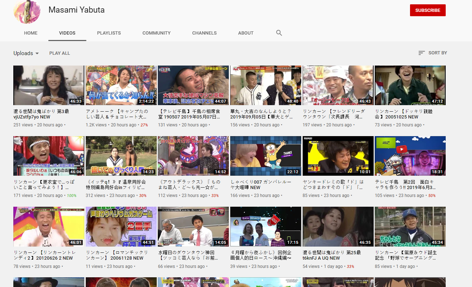Open the 46:06 video thumbnail
Viewport: 472px width, 287px height.
49,156
